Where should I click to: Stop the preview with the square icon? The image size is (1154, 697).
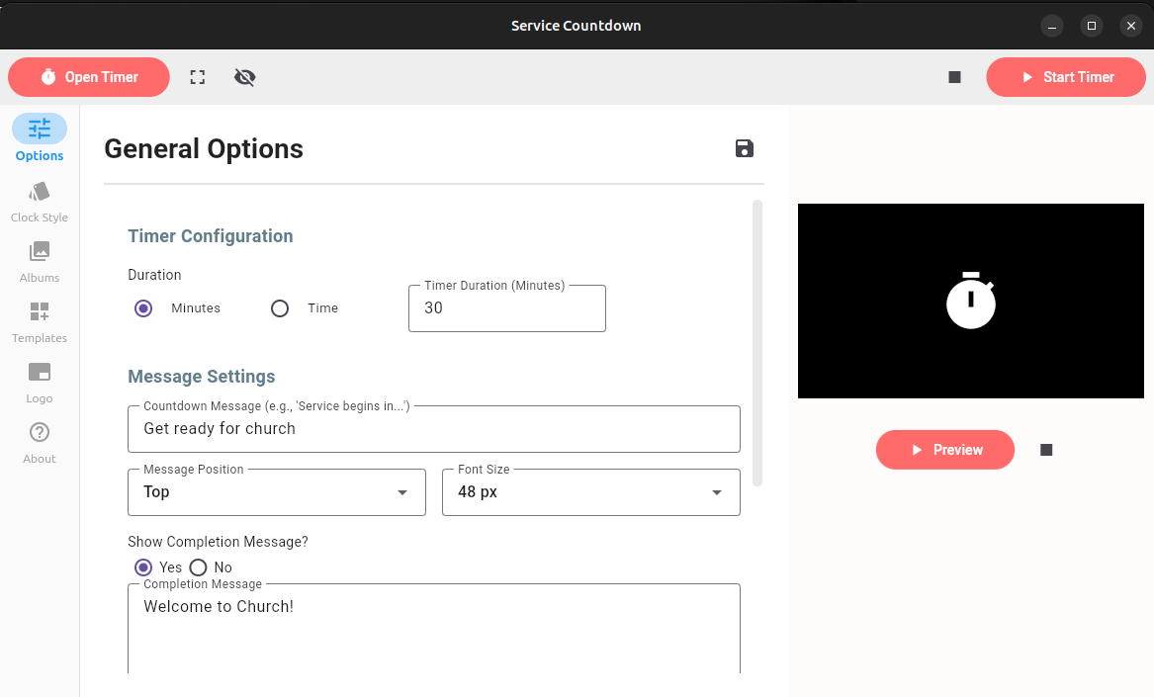(1046, 450)
